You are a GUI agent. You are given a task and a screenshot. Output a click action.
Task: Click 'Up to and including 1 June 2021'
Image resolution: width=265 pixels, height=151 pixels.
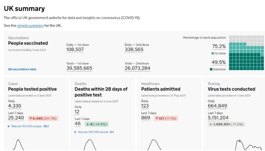click(27, 50)
